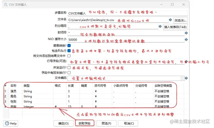Click the 步骤名称 input field
Image resolution: width=214 pixels, height=128 pixels.
pyautogui.click(x=128, y=13)
